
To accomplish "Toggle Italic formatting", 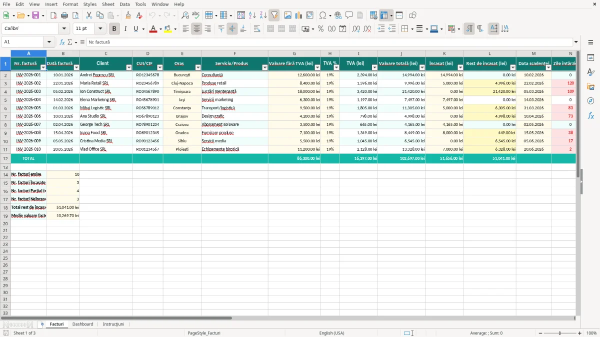I will coord(125,29).
